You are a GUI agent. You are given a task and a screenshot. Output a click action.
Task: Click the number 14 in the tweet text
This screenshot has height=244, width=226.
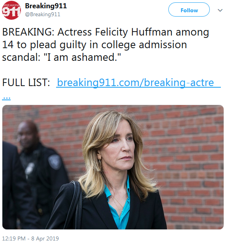(x=8, y=45)
